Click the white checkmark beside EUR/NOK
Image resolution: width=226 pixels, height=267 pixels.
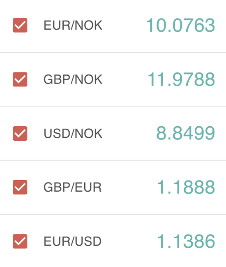point(20,25)
